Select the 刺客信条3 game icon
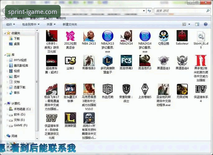 89,60
